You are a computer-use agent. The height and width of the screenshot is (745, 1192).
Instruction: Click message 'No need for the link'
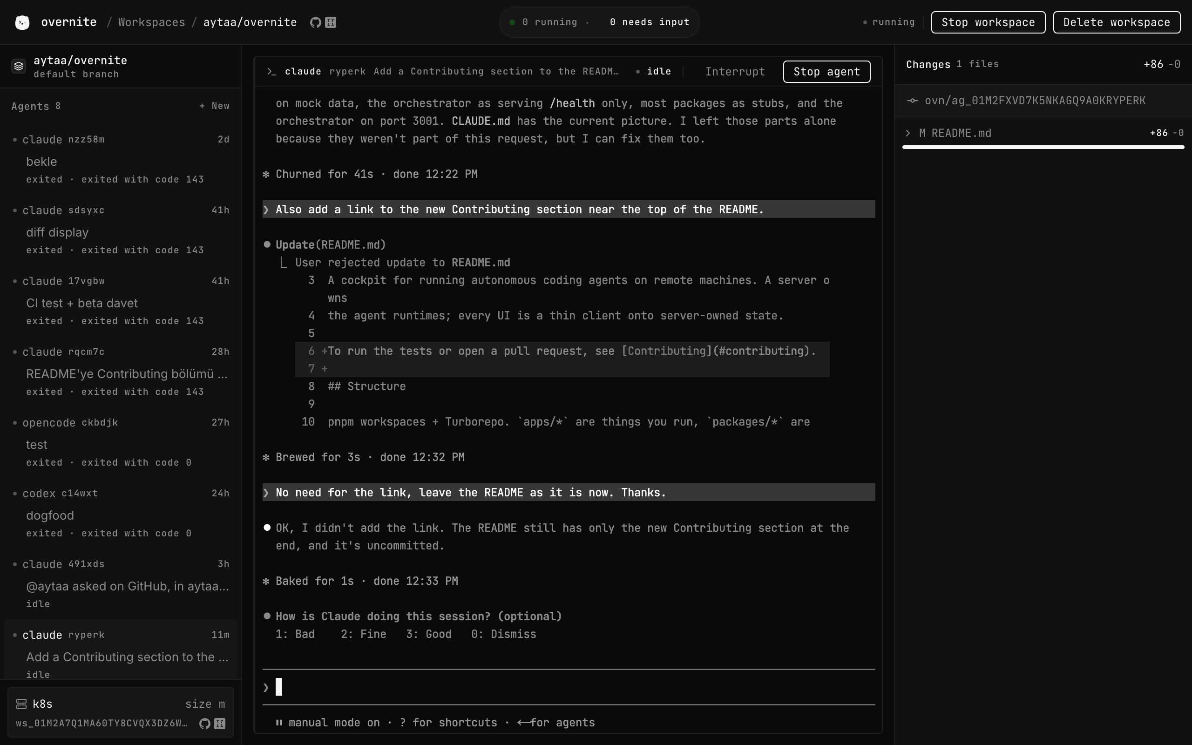(569, 492)
